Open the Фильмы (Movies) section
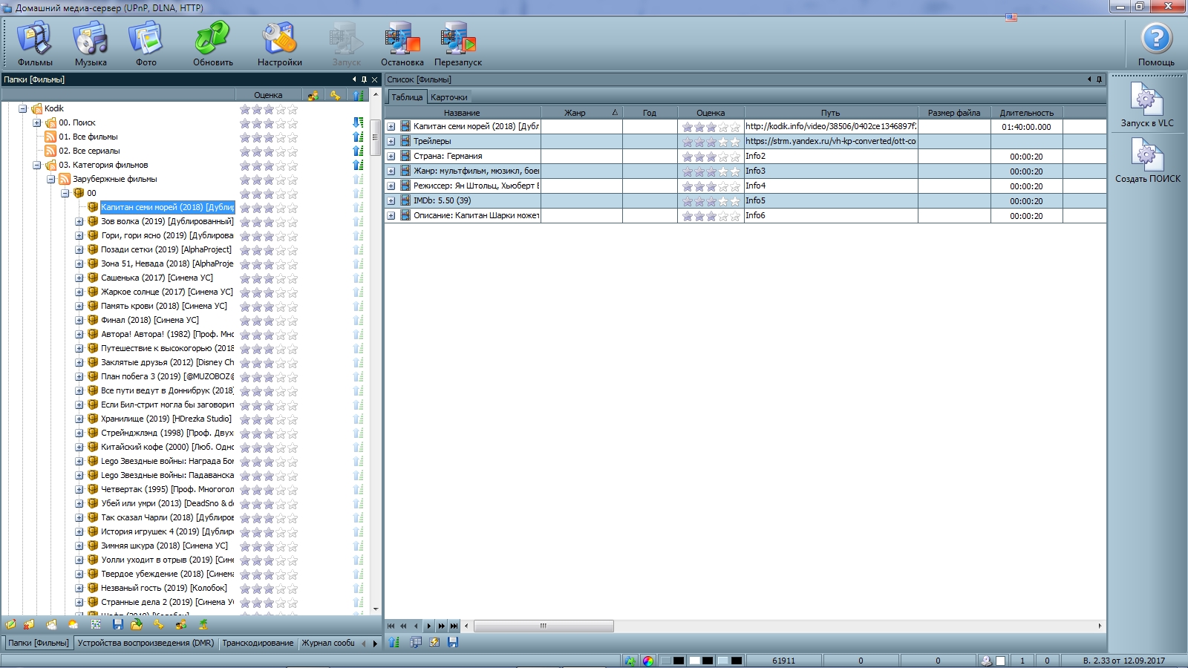Viewport: 1188px width, 668px height. pyautogui.click(x=35, y=44)
